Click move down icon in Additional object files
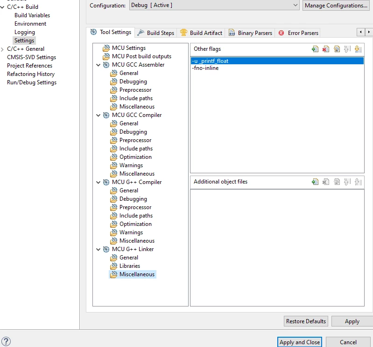Viewport: 373px width, 347px height. [358, 182]
